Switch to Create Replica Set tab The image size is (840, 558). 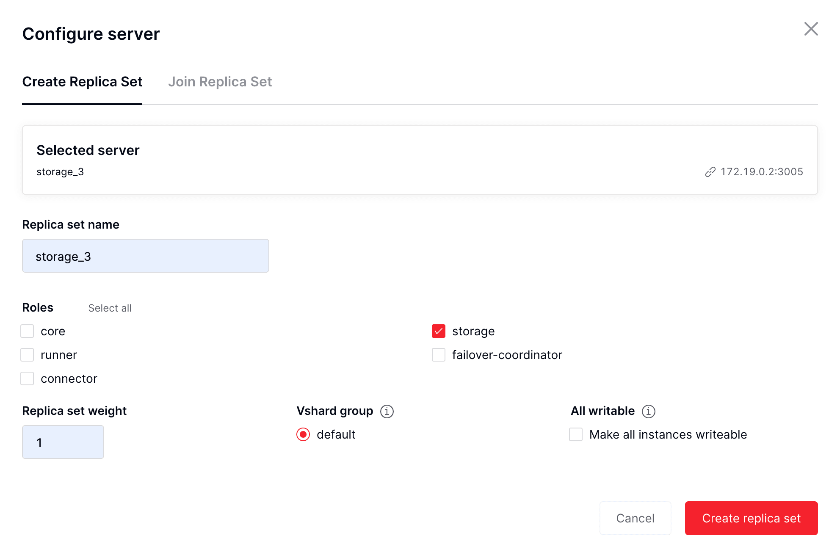[82, 82]
